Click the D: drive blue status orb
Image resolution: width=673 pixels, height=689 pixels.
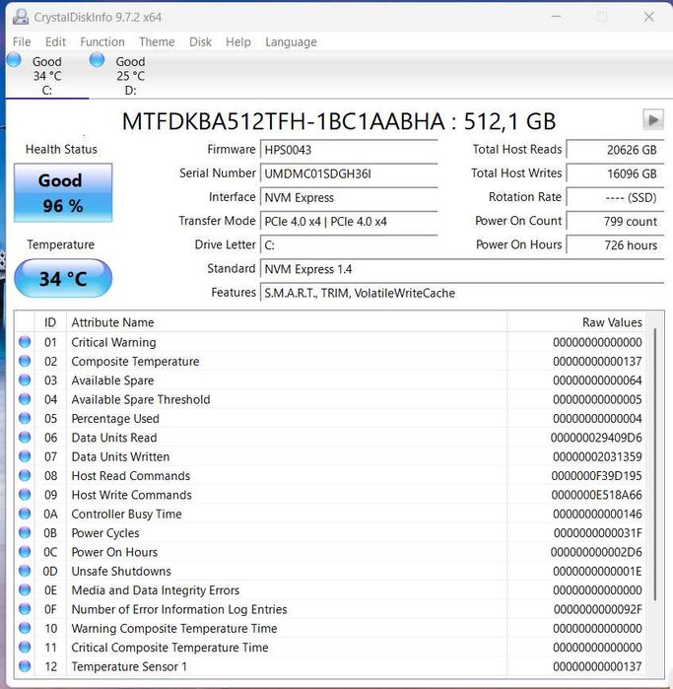point(97,60)
